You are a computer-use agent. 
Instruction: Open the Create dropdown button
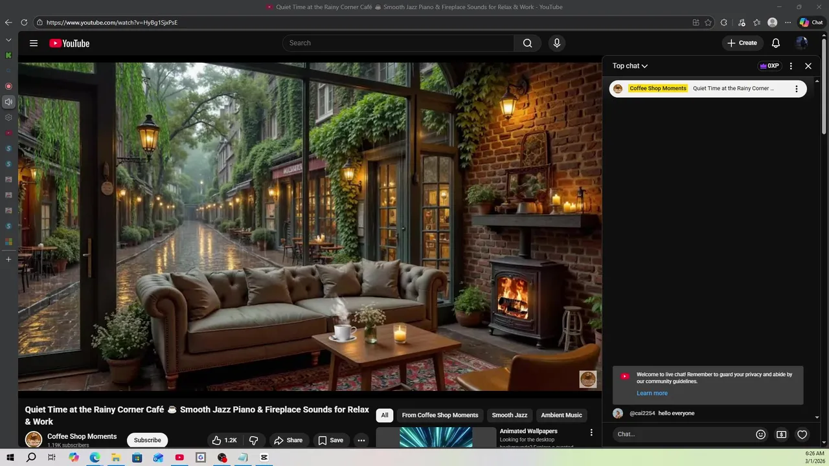point(742,43)
